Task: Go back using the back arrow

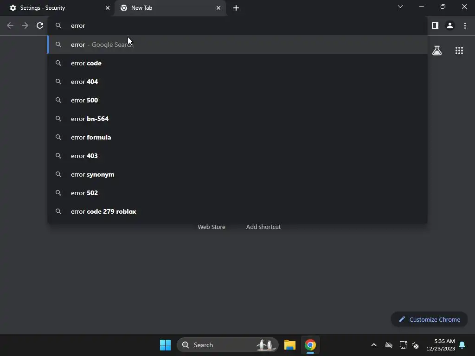Action: click(x=10, y=26)
